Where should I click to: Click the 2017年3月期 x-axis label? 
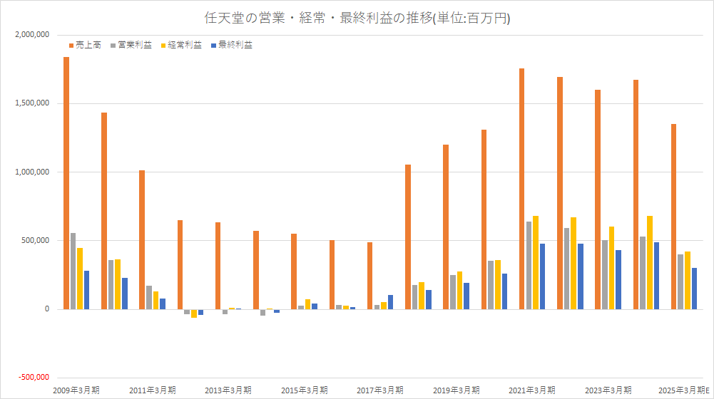point(380,390)
